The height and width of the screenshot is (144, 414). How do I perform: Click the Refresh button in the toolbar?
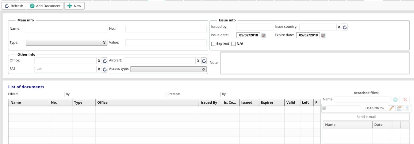point(14,6)
